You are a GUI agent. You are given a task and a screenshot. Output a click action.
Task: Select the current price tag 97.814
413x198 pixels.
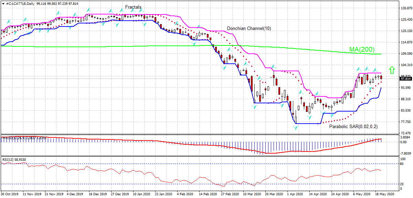[405, 79]
